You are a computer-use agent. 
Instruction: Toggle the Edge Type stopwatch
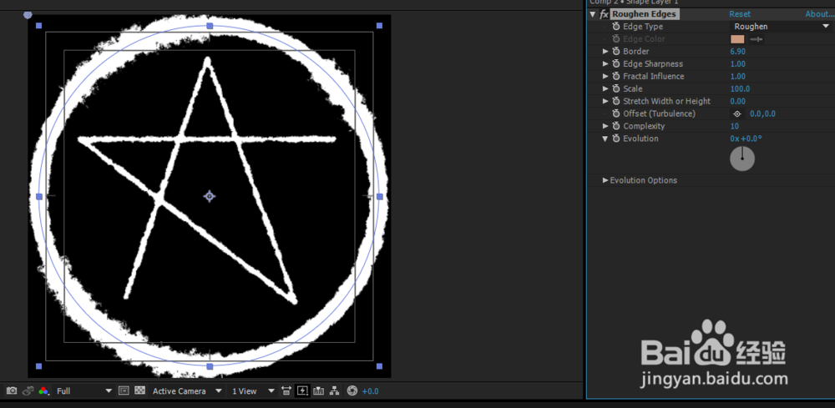615,27
